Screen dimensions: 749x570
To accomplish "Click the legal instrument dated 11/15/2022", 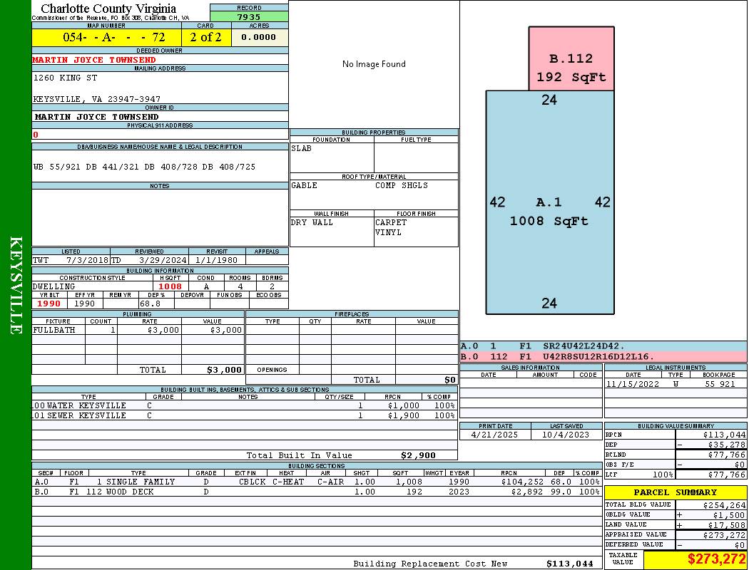I will 676,384.
